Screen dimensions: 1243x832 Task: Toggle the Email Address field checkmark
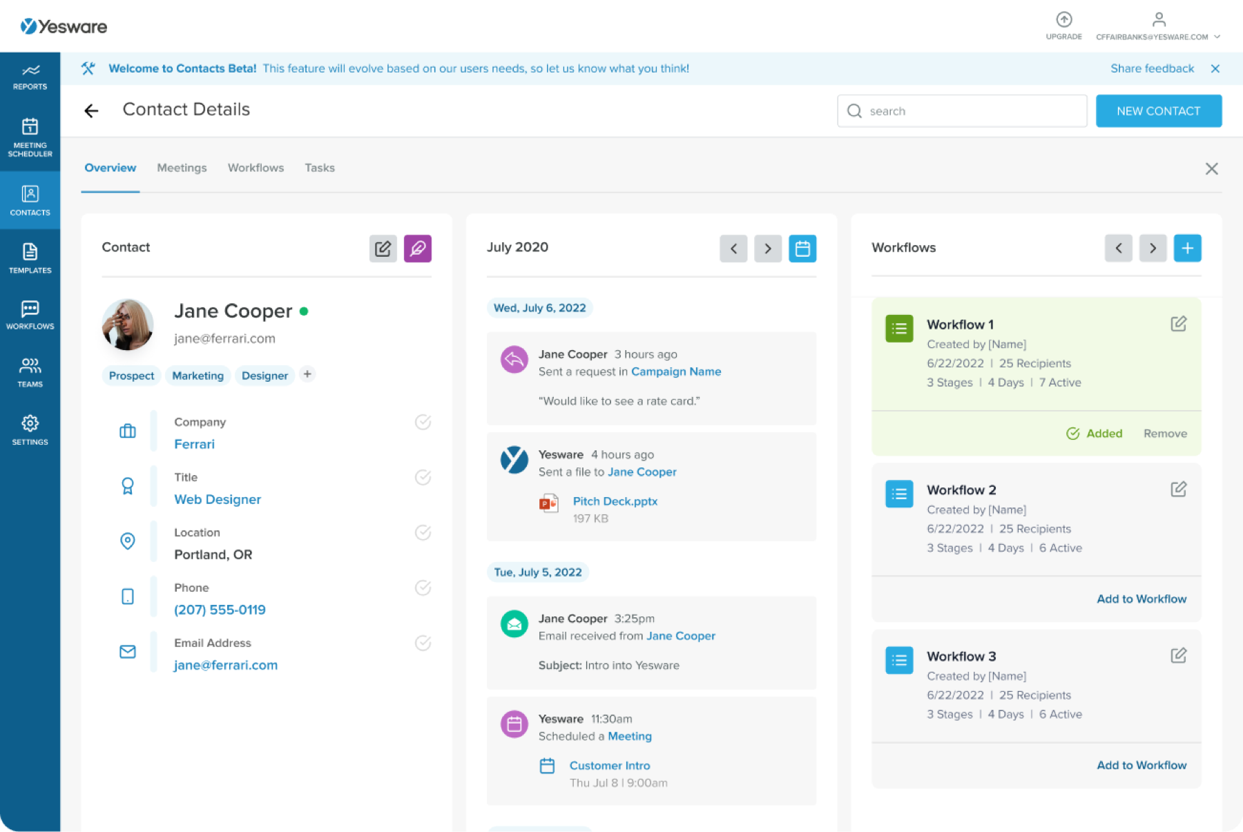[423, 643]
